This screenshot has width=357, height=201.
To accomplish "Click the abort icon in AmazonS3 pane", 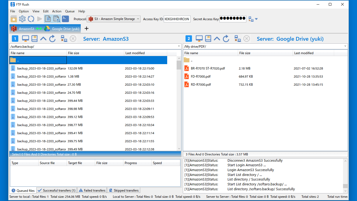I will click(73, 39).
